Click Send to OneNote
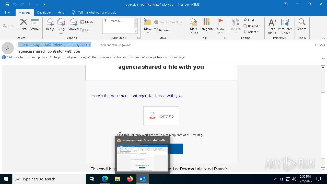The image size is (327, 184). 168,22
